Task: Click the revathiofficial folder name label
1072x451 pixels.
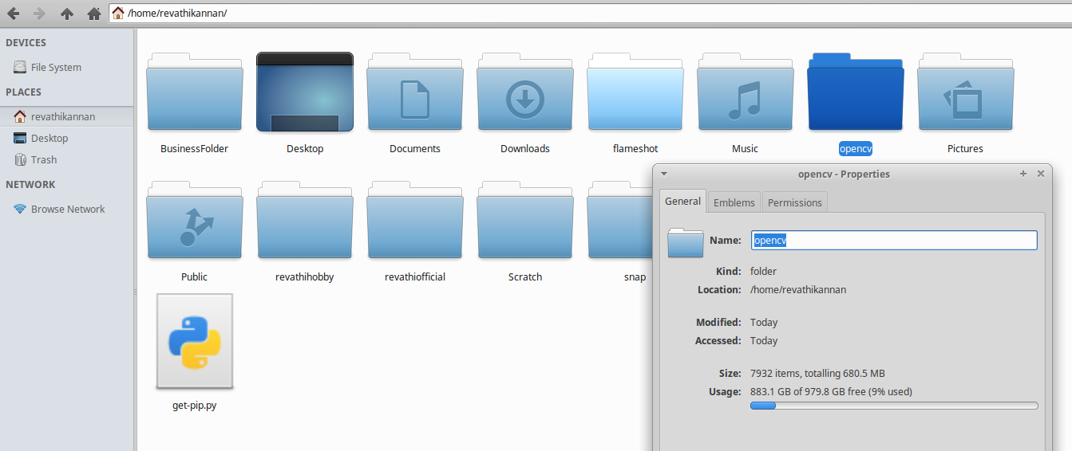Action: click(415, 276)
